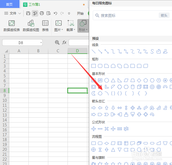Select the straight line shape
Viewport: 172px width, 165px height.
[94, 51]
